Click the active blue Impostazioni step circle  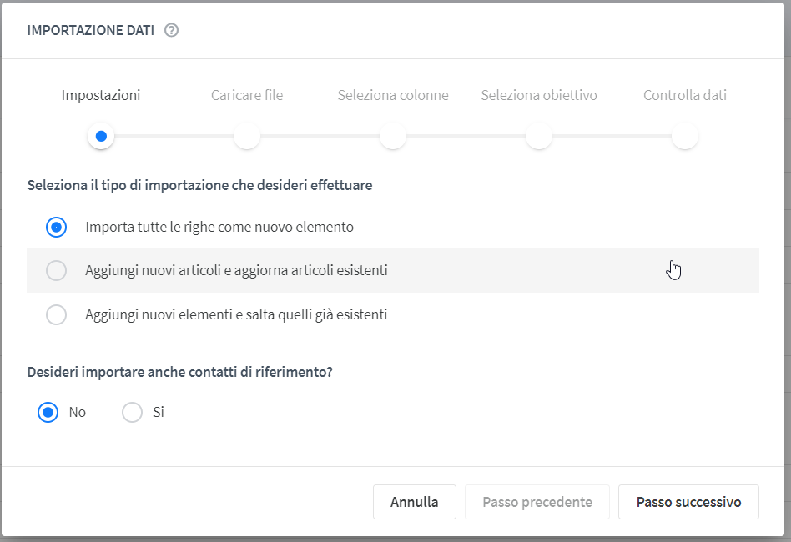[101, 136]
